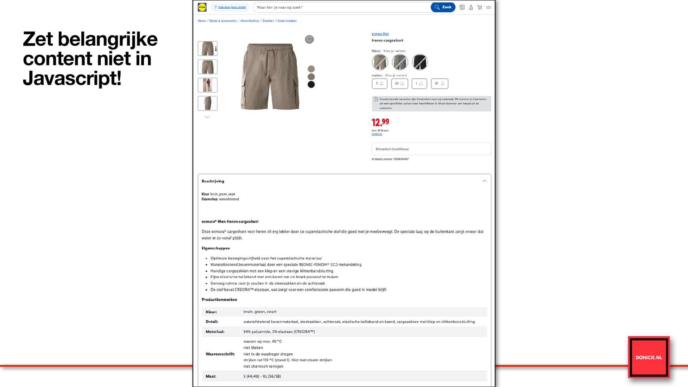Select size M notification option
The image size is (688, 387).
coord(399,83)
